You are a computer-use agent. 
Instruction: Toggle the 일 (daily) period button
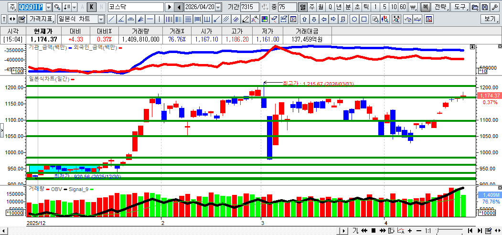click(303, 7)
